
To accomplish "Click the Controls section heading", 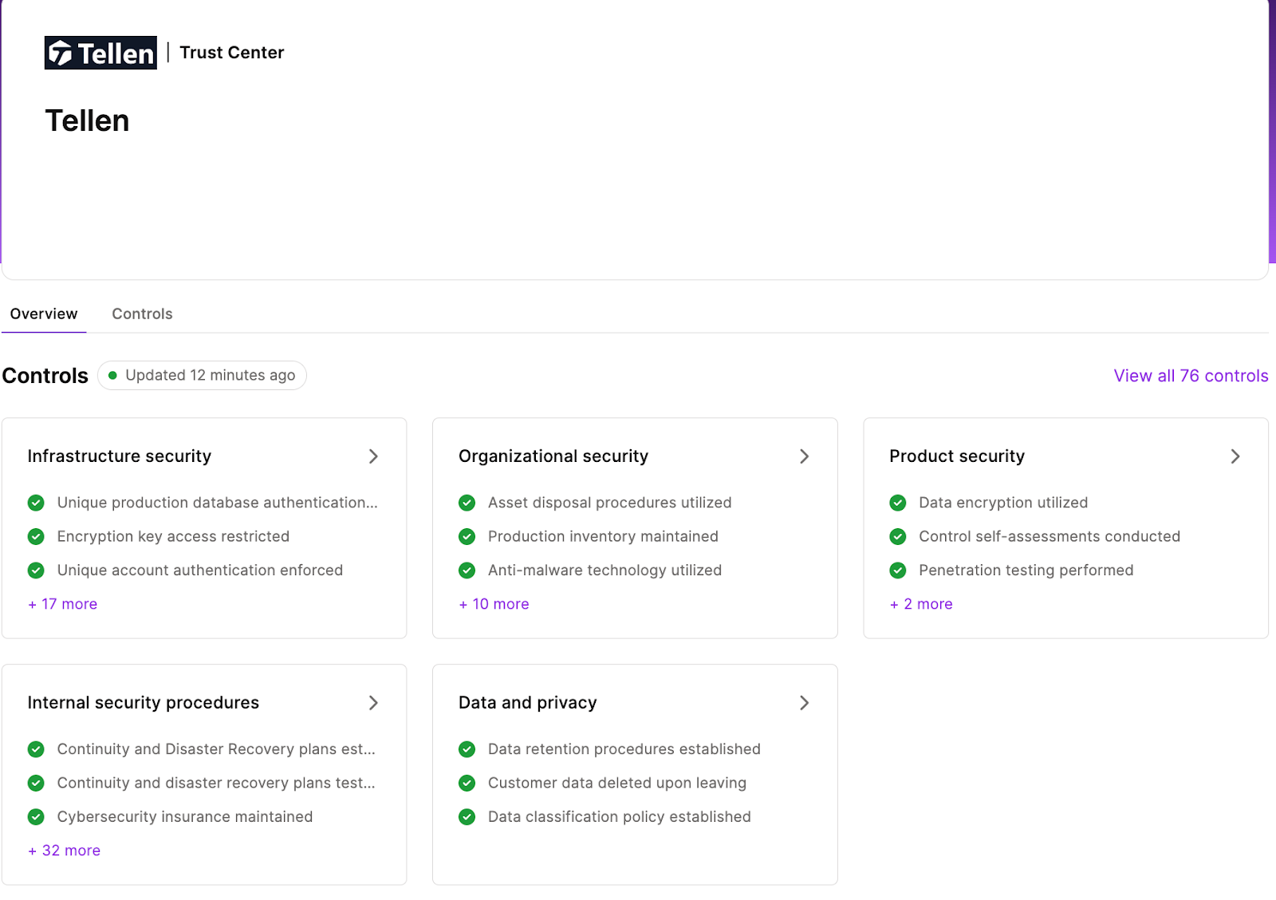I will tap(45, 376).
